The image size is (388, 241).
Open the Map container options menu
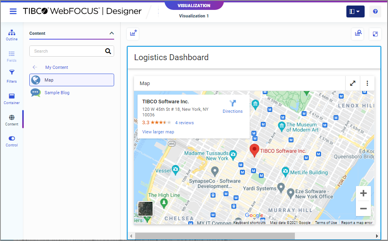click(x=367, y=83)
